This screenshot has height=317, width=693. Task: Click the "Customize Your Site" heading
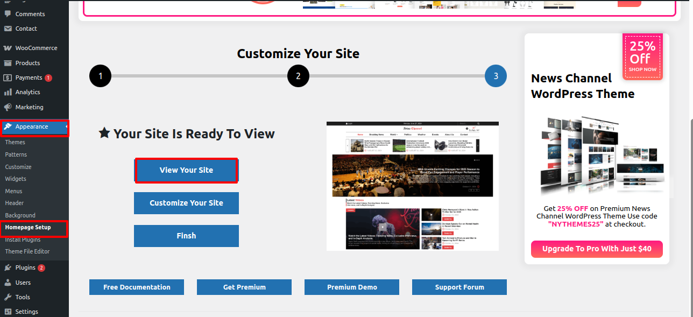coord(298,54)
